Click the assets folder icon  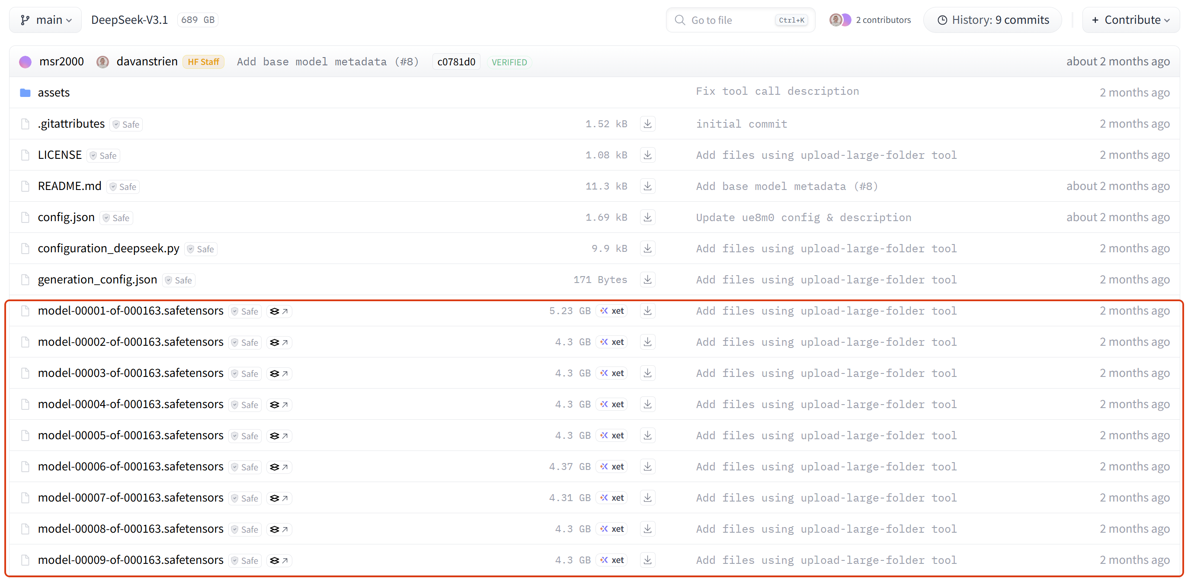25,93
